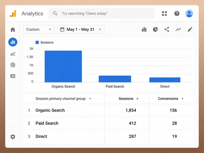Select the Paid Search table row name
Screen dimensions: 204x153
47,123
